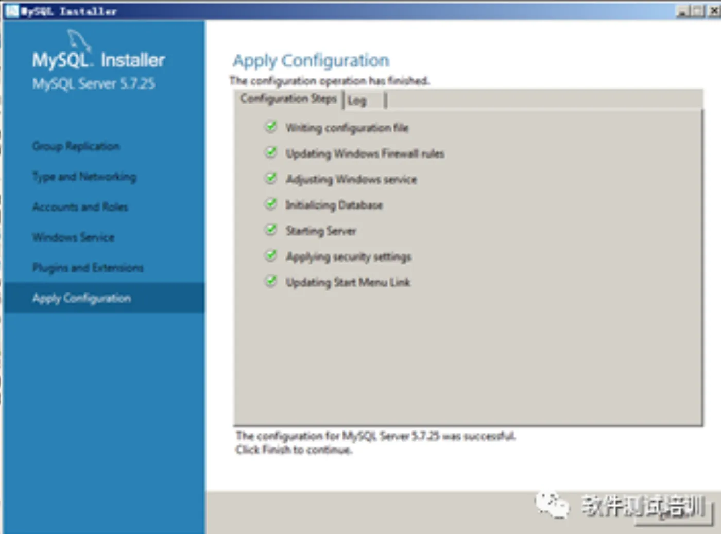Click the MySQL dolphin logo in the sidebar
Viewport: 721px width, 534px height.
(x=79, y=40)
